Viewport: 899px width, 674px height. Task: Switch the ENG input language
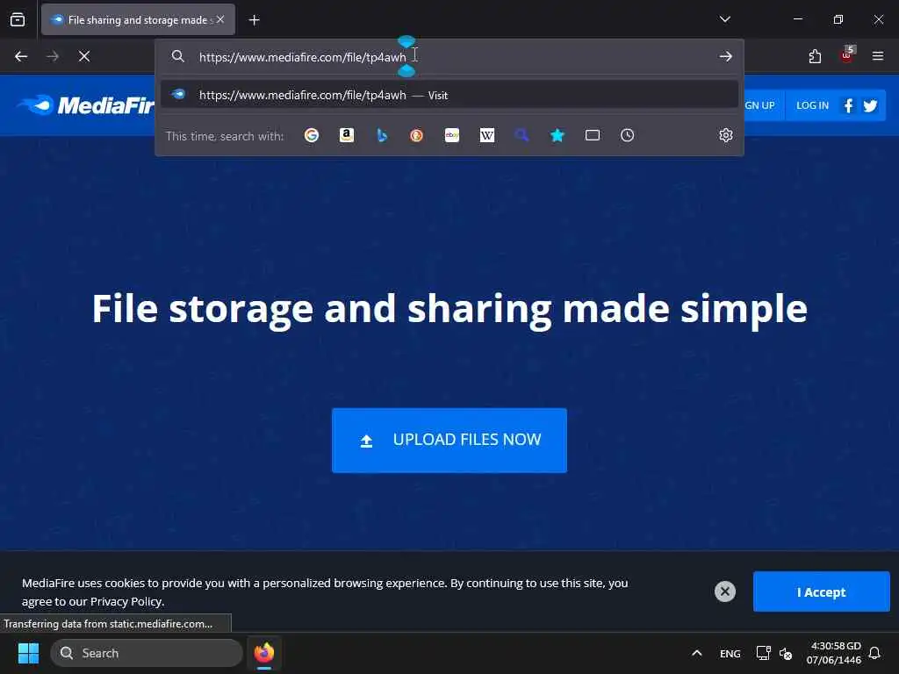tap(730, 653)
